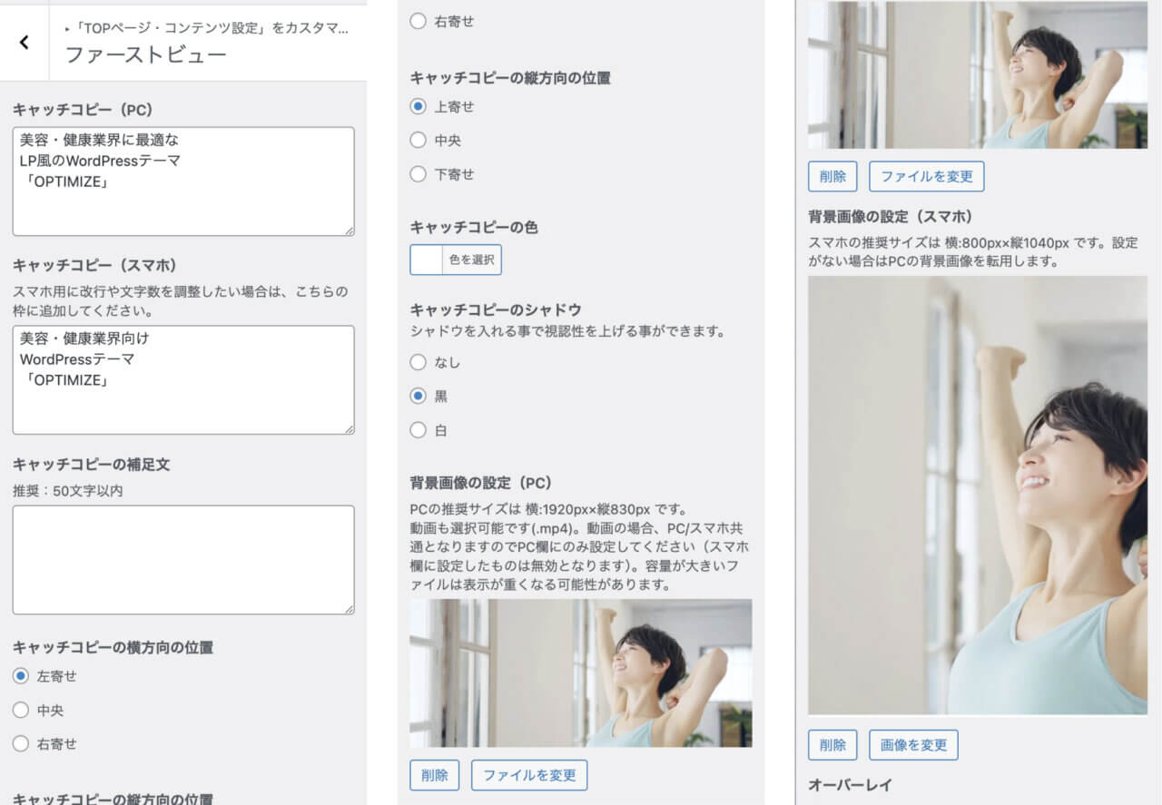Click PC background image thumbnail in middle panel
The height and width of the screenshot is (805, 1162).
tap(581, 672)
